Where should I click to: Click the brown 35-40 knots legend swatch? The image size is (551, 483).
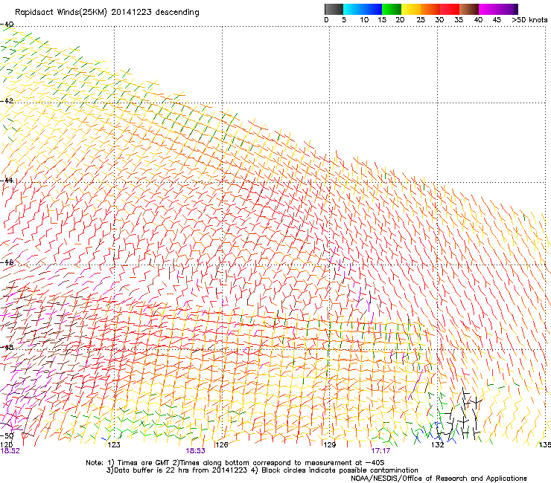pyautogui.click(x=469, y=9)
